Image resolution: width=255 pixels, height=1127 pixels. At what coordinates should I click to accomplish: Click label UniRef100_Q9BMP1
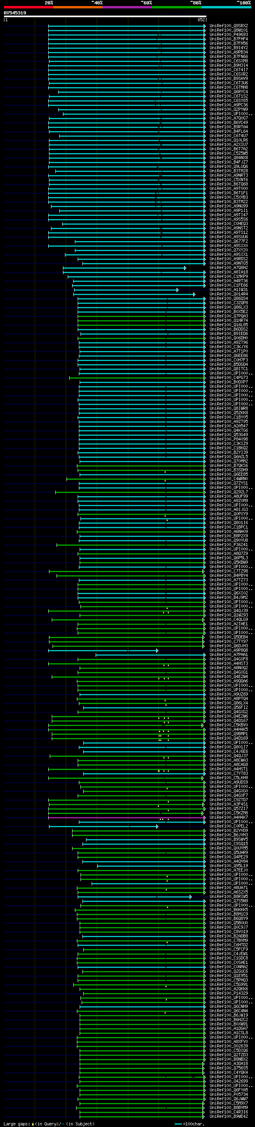tap(229, 734)
